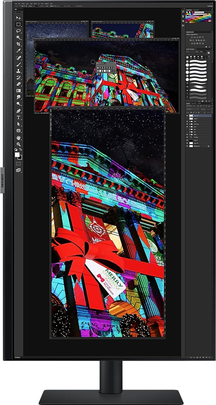Screen dimensions: 216x405
Task: Open the Image menu
Action: pos(23,3)
